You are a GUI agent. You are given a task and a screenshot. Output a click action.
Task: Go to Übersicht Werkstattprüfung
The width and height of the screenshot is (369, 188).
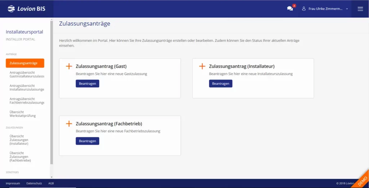click(23, 114)
